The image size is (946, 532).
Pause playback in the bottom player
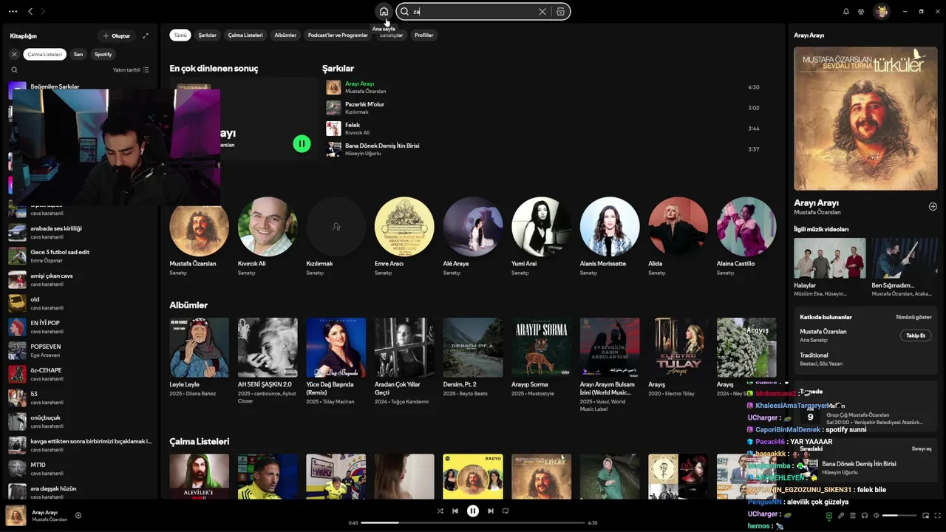tap(473, 511)
